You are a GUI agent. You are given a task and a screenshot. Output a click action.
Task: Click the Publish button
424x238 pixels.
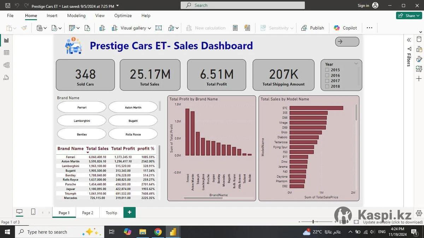313,28
